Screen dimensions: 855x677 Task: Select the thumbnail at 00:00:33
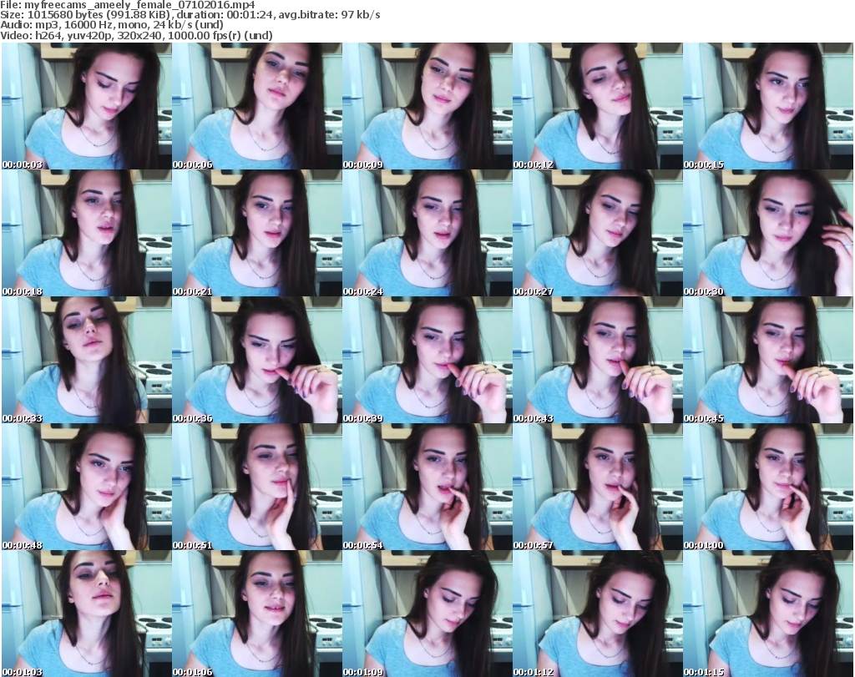[x=87, y=361]
